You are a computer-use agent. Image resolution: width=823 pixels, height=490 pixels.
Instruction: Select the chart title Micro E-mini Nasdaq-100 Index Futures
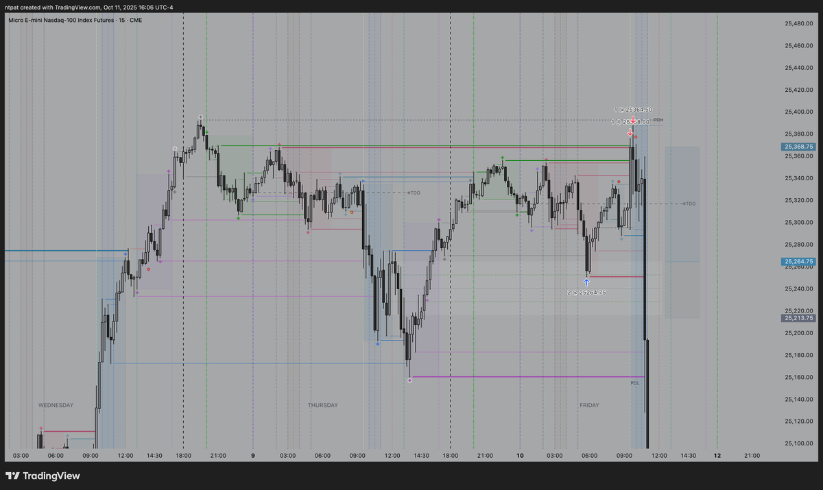coord(60,19)
